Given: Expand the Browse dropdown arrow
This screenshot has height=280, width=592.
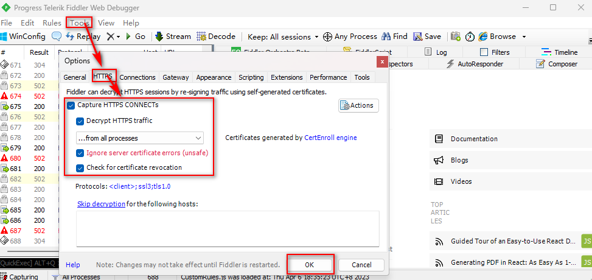Looking at the screenshot, I should tap(524, 37).
